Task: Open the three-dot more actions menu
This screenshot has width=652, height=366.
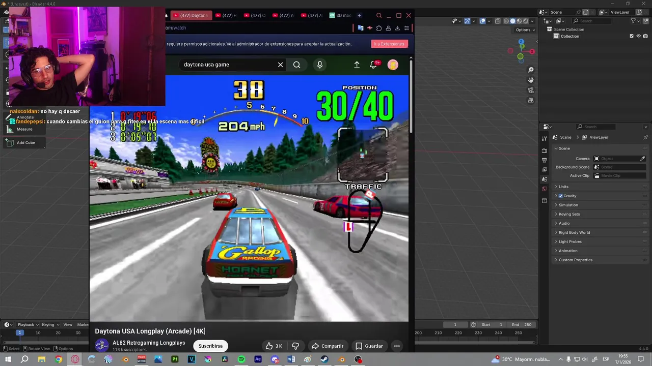Action: (x=397, y=346)
